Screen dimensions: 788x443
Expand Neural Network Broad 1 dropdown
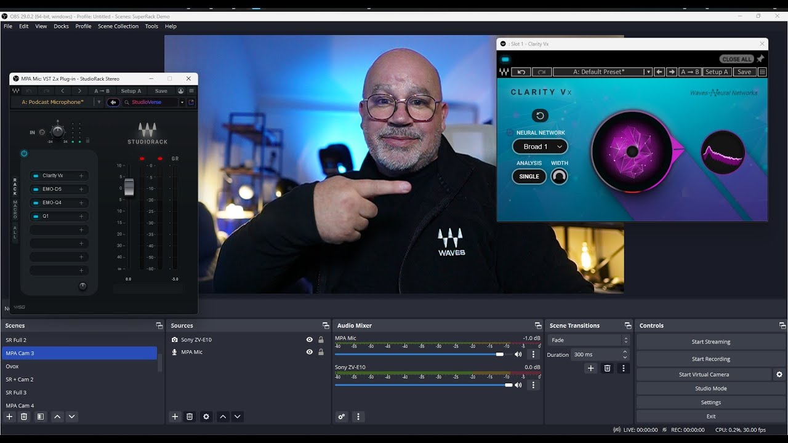point(540,146)
